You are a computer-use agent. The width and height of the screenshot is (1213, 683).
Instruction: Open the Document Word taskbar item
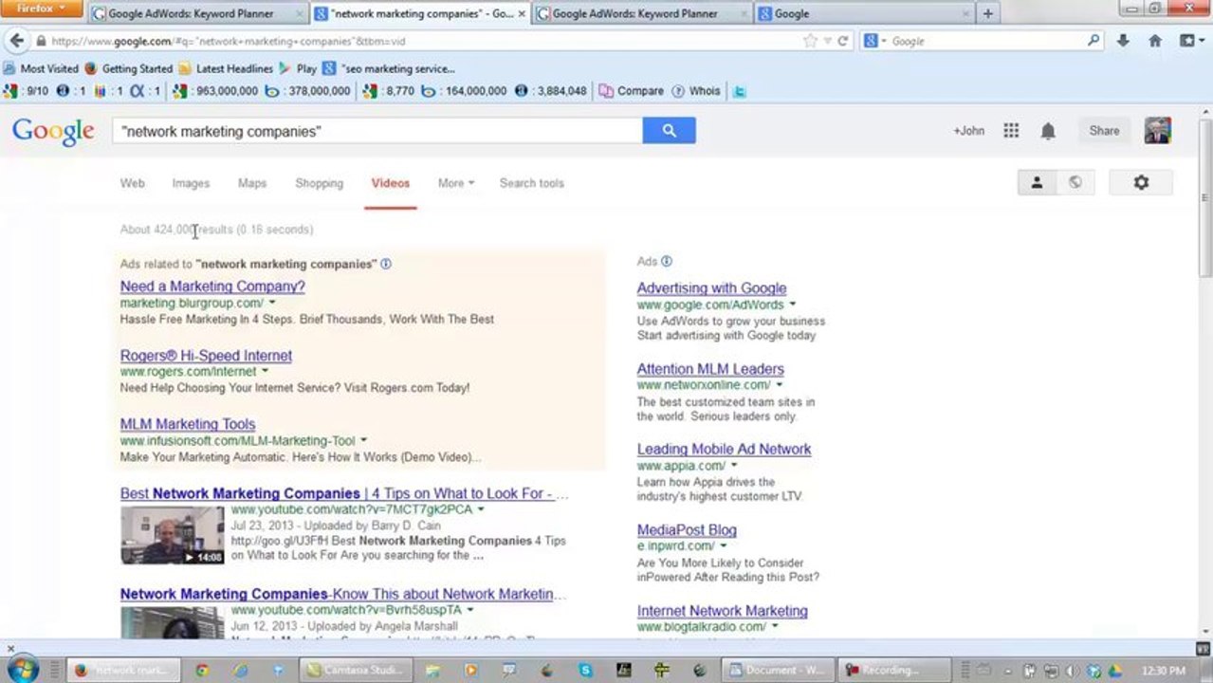[777, 670]
